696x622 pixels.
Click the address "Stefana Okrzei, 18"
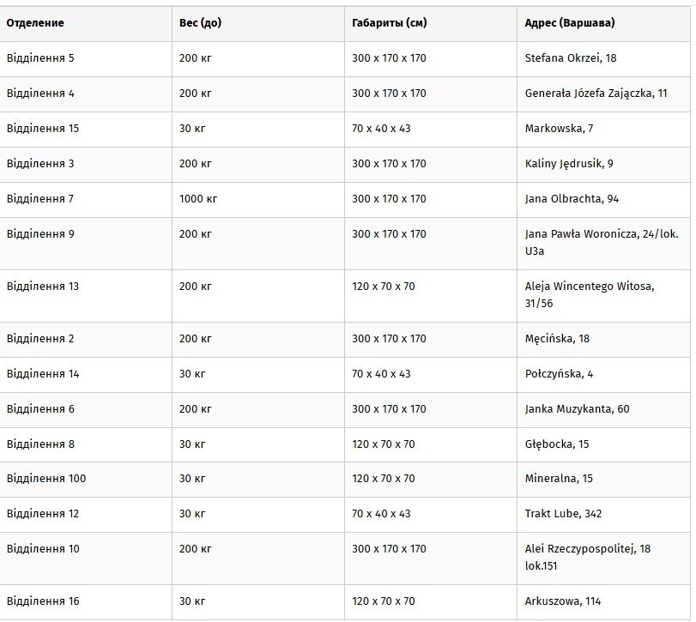(571, 58)
